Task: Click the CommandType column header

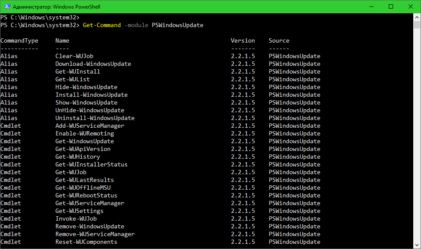Action: (19, 40)
